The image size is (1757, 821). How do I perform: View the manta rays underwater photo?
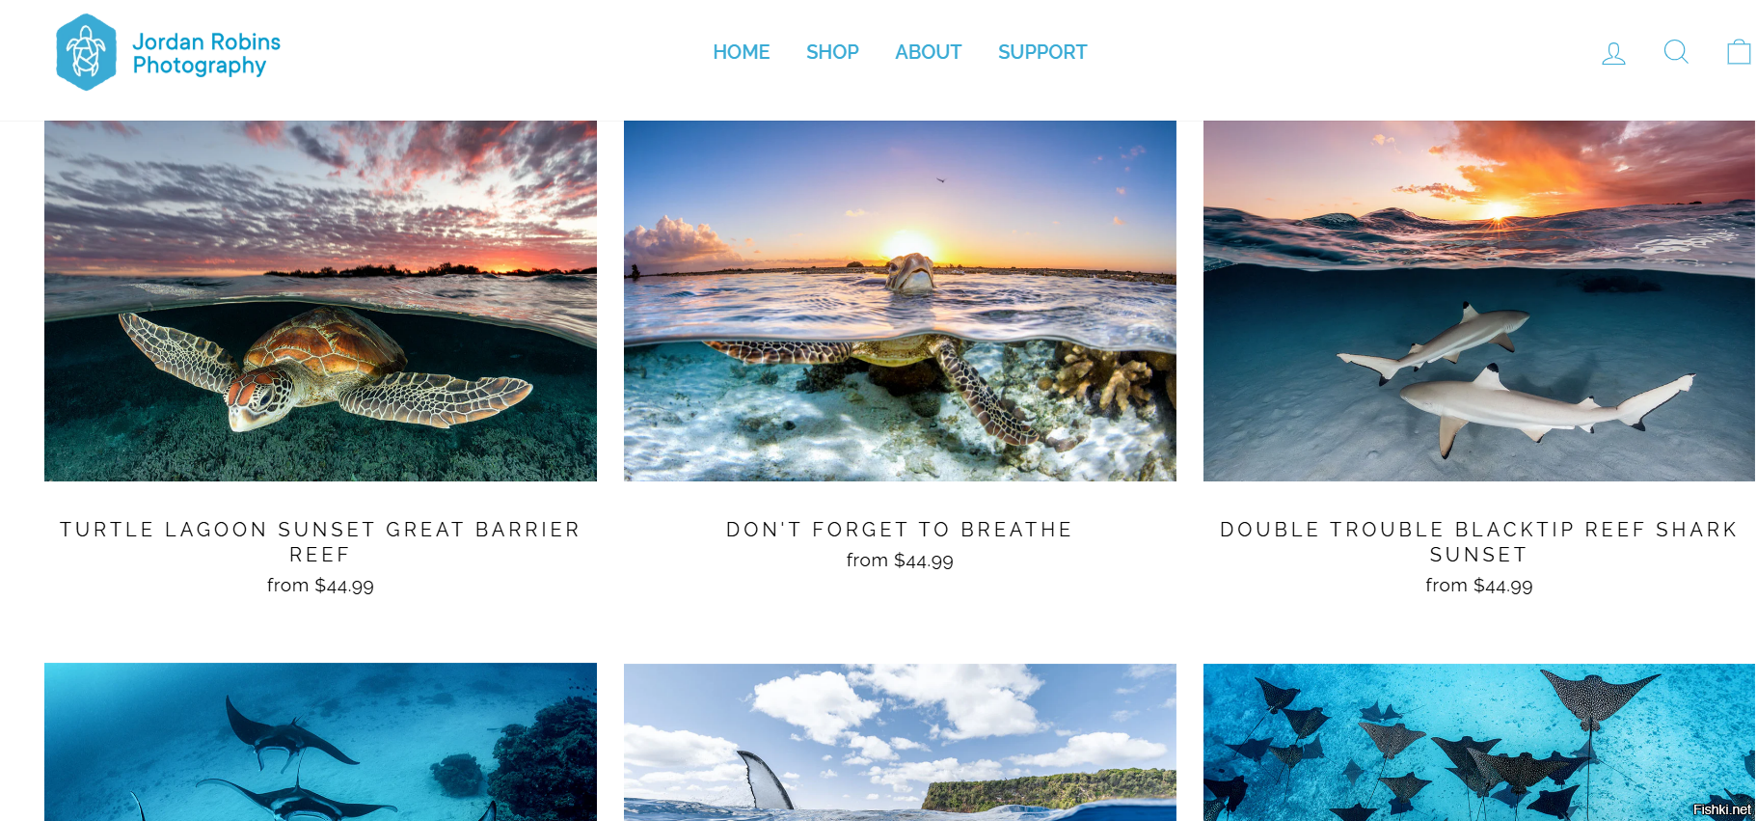tap(320, 742)
